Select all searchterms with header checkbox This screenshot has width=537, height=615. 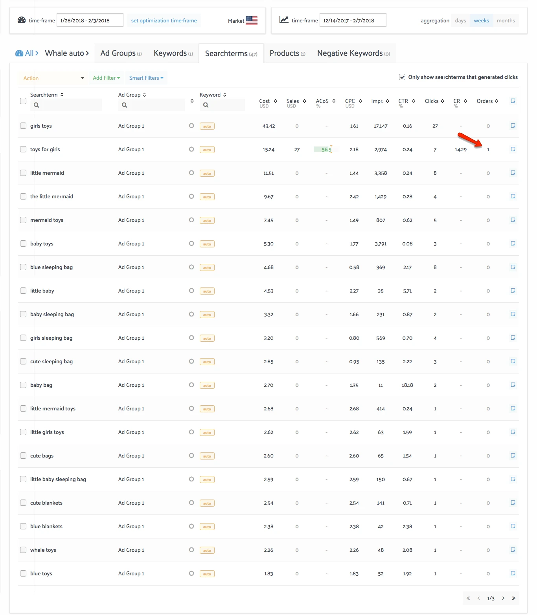23,101
